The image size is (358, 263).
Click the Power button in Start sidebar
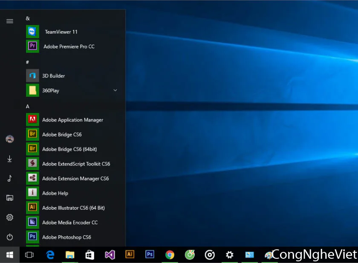click(x=9, y=237)
